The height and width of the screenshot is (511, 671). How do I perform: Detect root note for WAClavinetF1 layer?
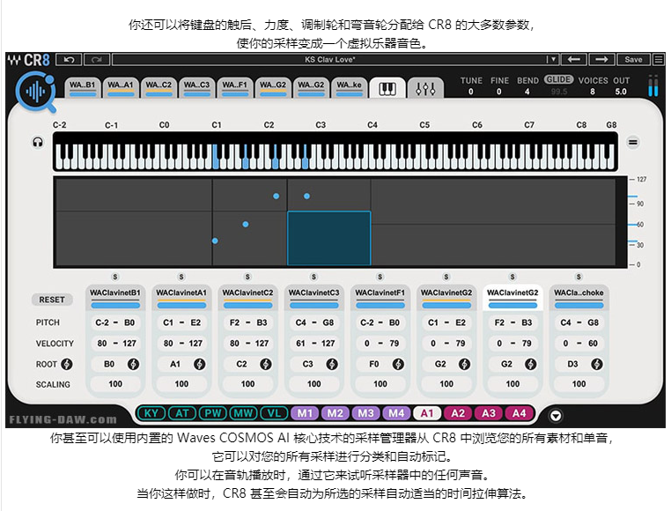click(x=398, y=364)
